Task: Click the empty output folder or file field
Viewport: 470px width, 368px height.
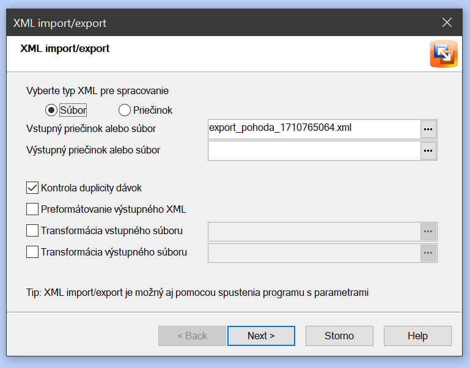Action: tap(314, 150)
